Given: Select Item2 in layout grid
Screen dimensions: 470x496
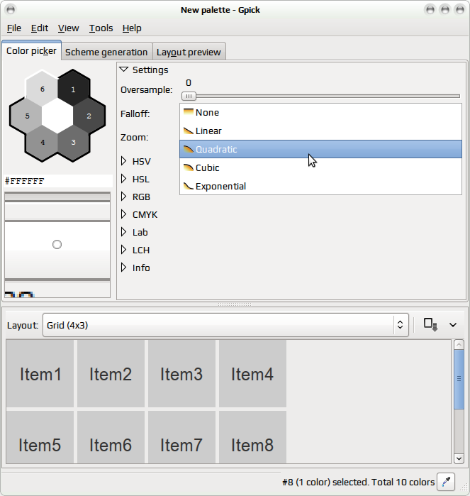Looking at the screenshot, I should pos(111,373).
